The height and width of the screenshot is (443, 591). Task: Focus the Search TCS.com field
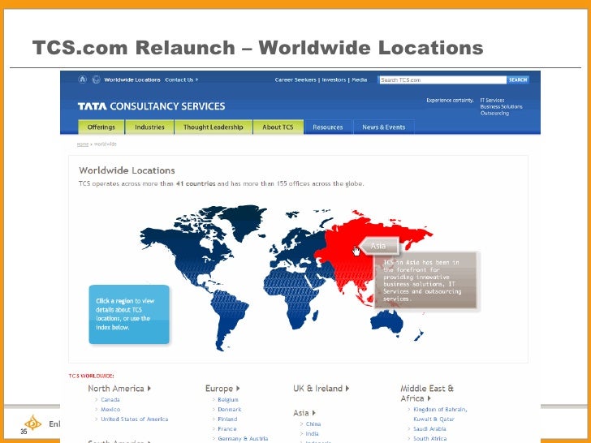click(442, 80)
